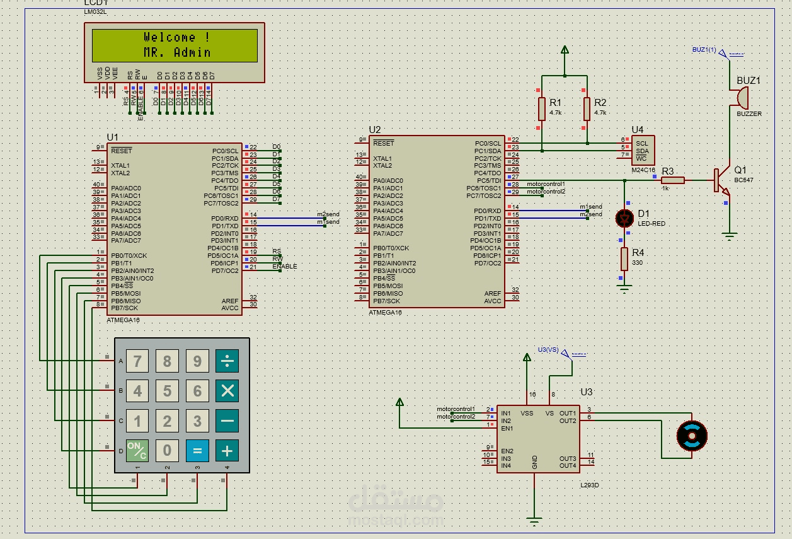Click the '330' value beside R4
The width and height of the screenshot is (792, 539).
(x=637, y=262)
